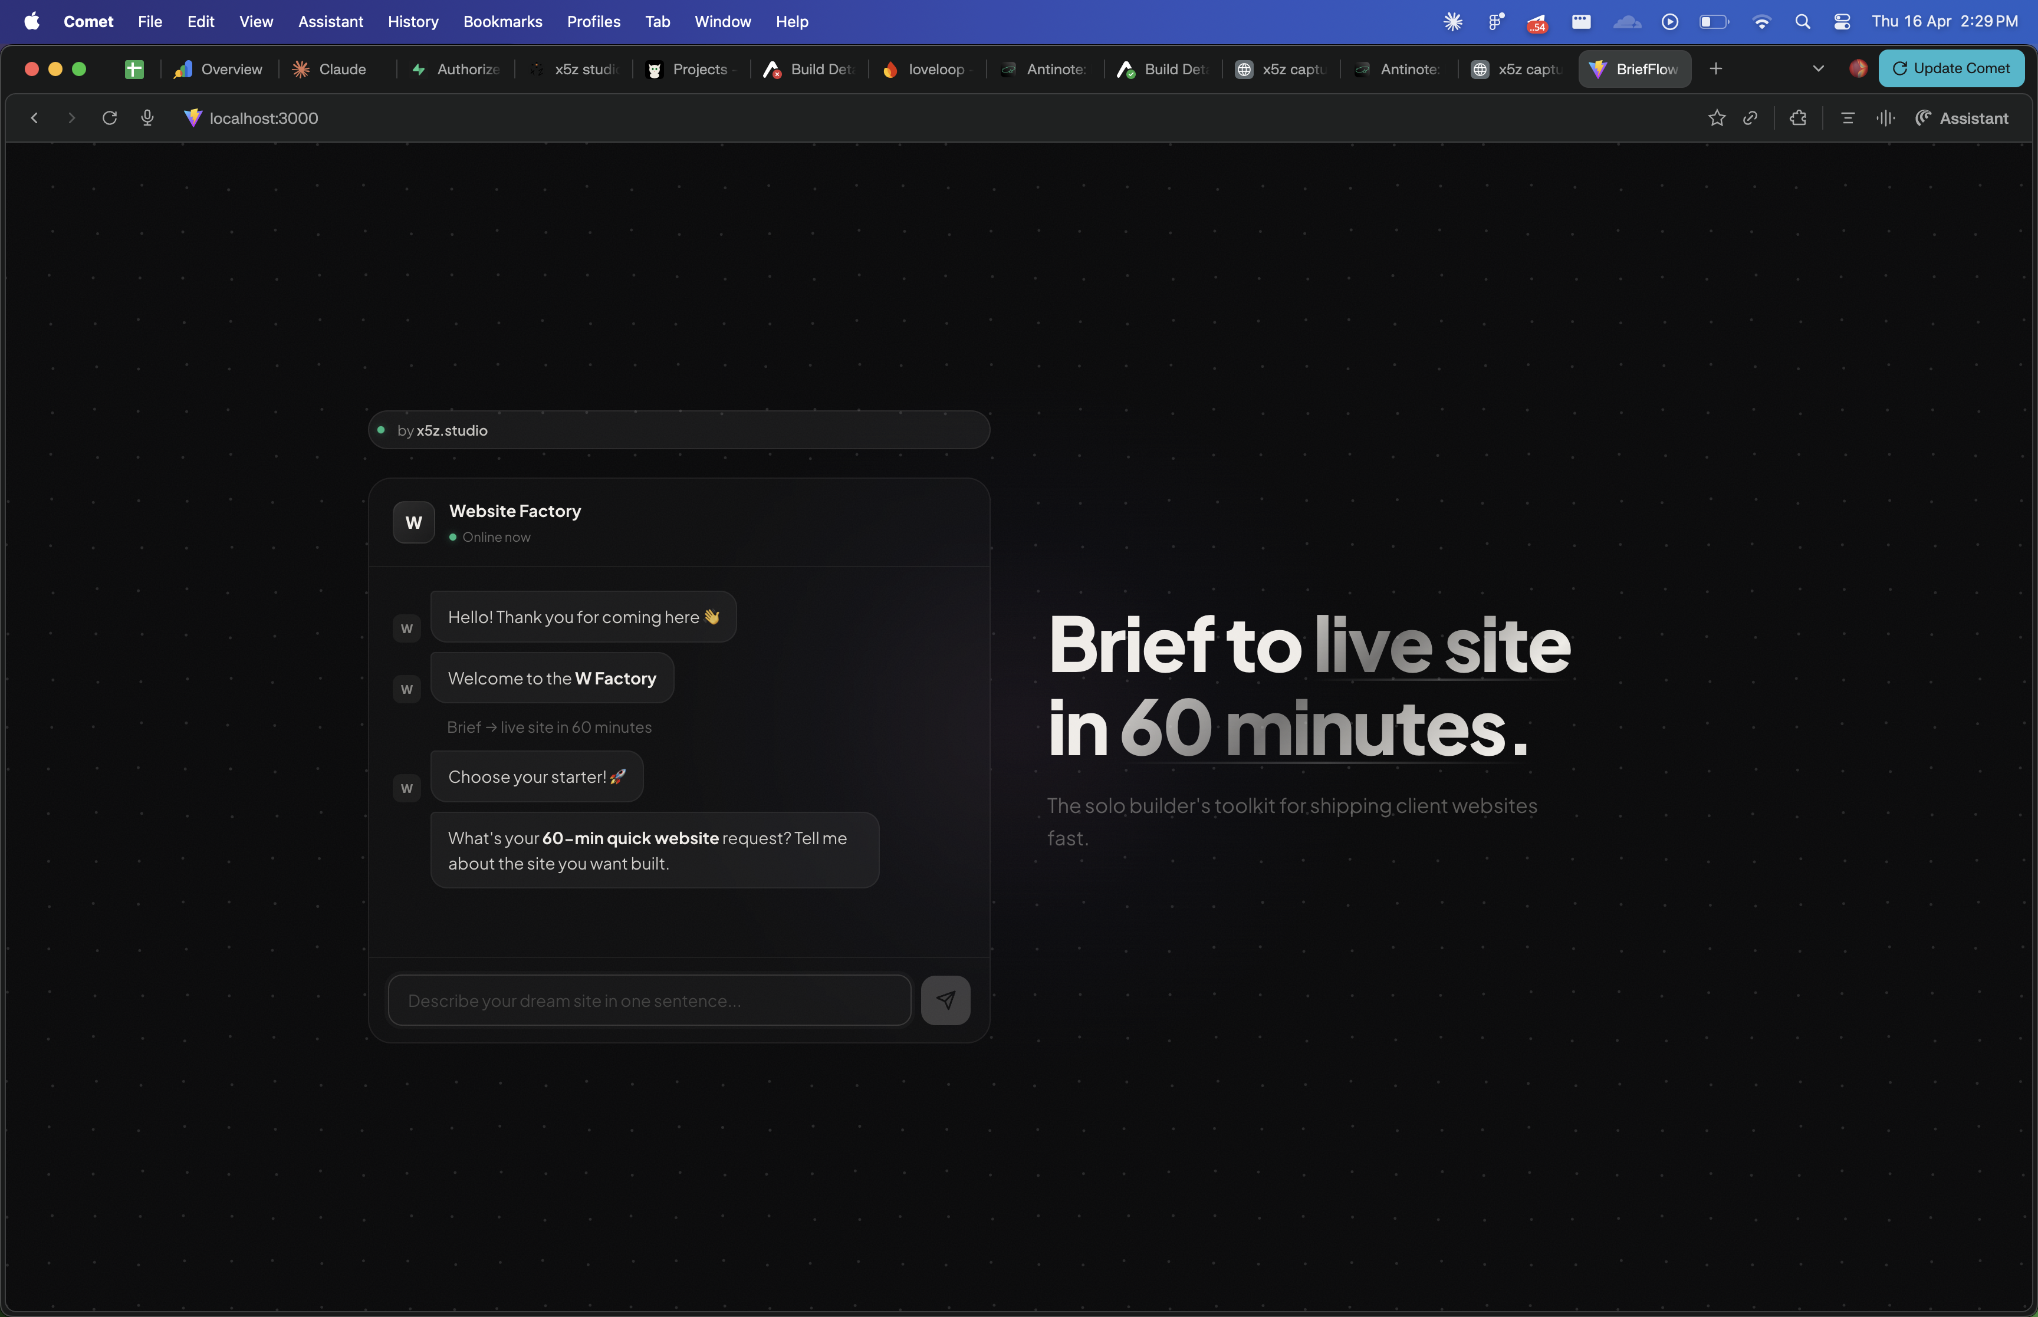Click the voice dictation waveform icon
This screenshot has width=2038, height=1317.
tap(1885, 118)
